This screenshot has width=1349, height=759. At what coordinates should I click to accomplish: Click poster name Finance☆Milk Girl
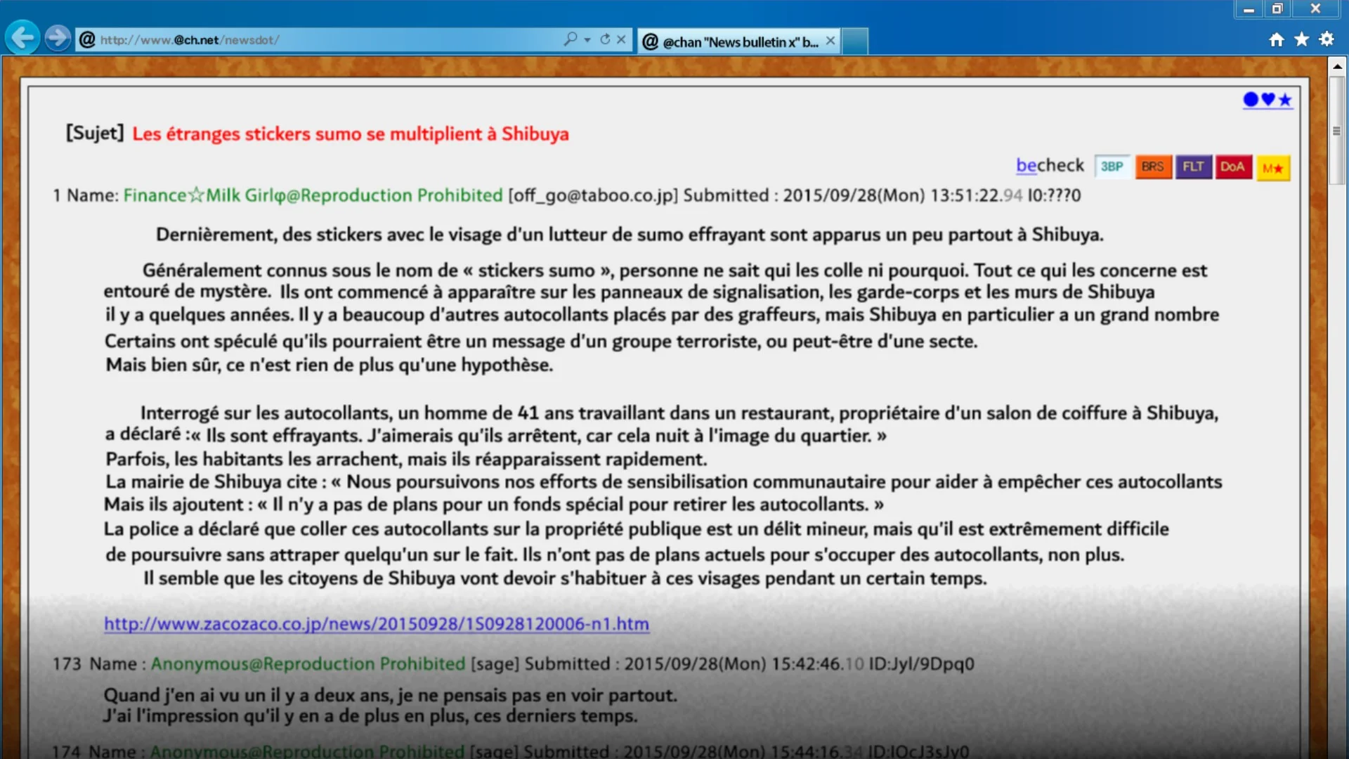[x=313, y=195]
